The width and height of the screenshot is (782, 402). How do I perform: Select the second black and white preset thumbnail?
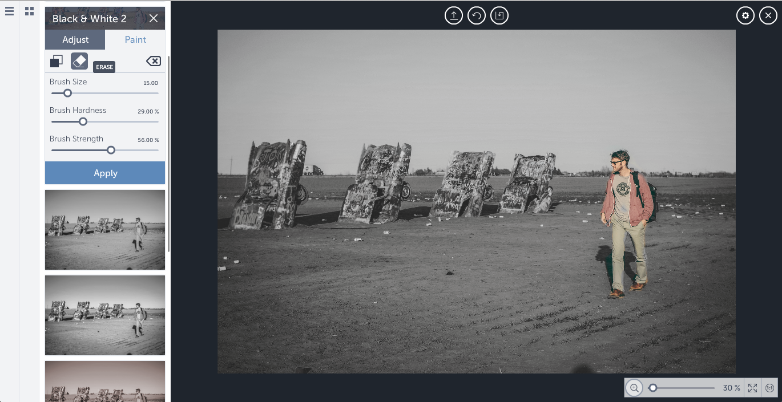[x=105, y=315]
